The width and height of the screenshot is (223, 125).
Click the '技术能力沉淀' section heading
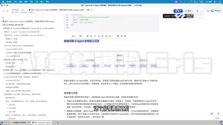(x=71, y=93)
